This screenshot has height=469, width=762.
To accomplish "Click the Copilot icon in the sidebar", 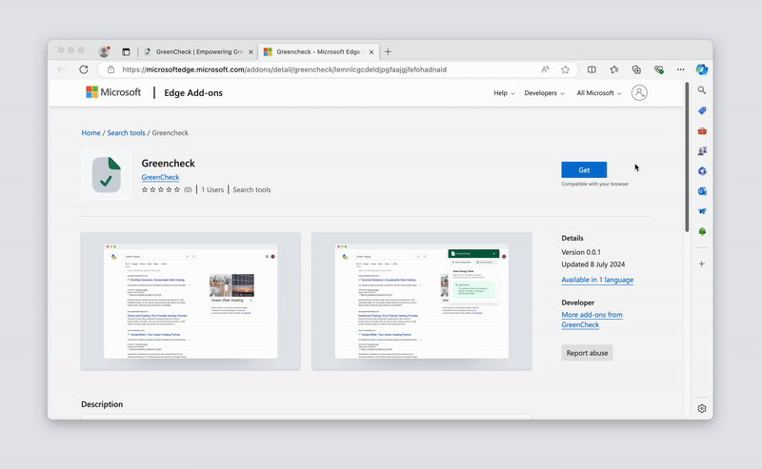I will click(x=702, y=69).
